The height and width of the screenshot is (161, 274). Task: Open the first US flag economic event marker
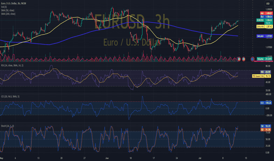pyautogui.click(x=239, y=59)
